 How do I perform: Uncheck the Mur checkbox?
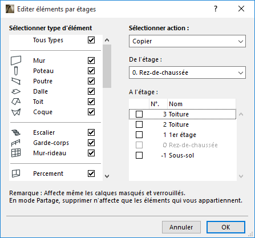click(x=91, y=60)
